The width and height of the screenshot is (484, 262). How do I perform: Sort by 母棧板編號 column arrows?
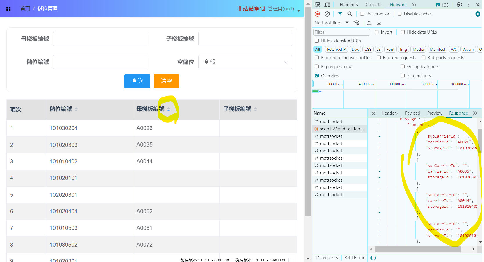[169, 109]
